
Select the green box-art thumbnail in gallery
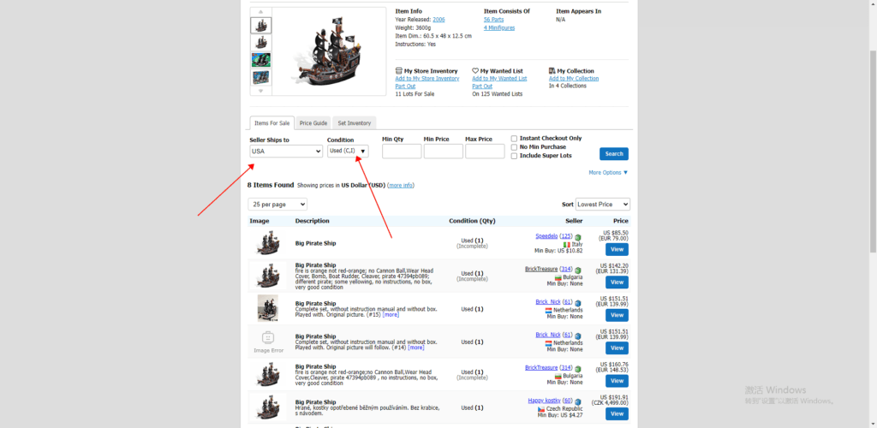pyautogui.click(x=260, y=60)
